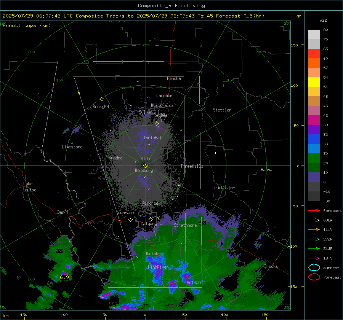This screenshot has width=343, height=320.
Task: Click the Composite_Reflectivity title
Action: (171, 6)
